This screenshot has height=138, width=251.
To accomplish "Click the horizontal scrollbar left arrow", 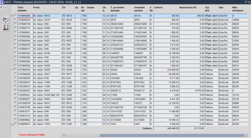I will (x=63, y=135).
